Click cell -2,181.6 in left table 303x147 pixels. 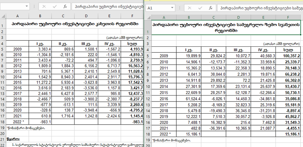coord(63,55)
